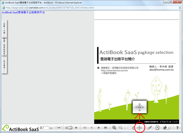
Task: Click the alex@horma.com.tw email text
Action: pyautogui.click(x=161, y=70)
